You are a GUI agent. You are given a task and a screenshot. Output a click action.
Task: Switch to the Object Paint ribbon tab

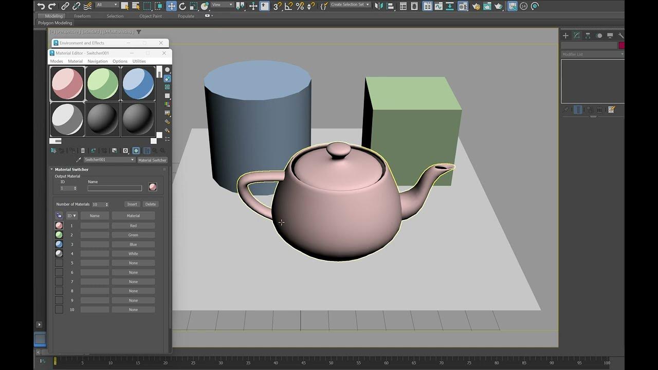tap(151, 16)
